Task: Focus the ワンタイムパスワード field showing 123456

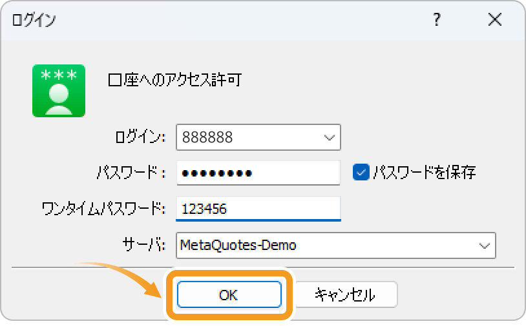Action: [x=258, y=209]
